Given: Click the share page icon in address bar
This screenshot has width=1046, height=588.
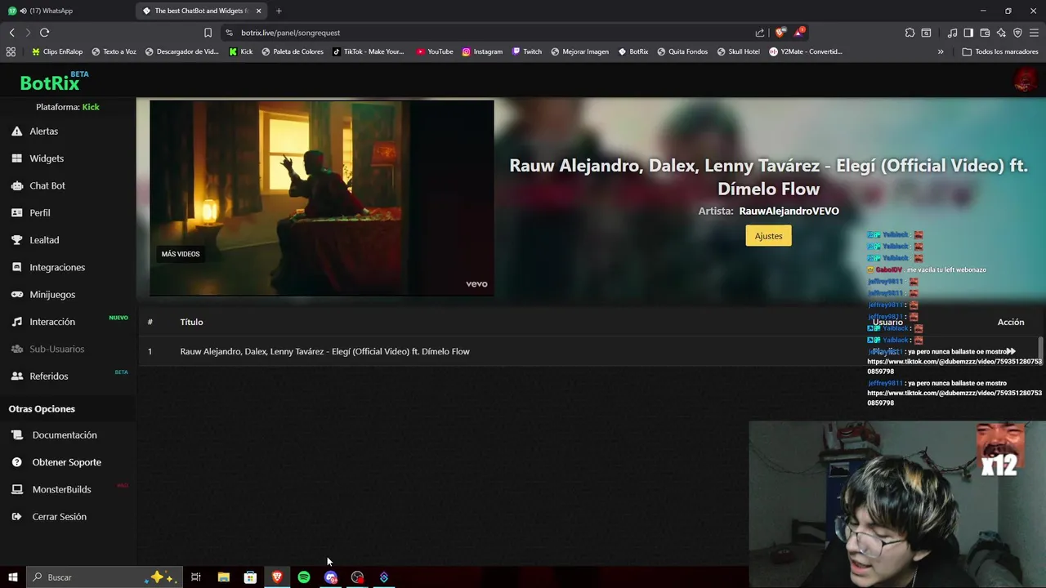Looking at the screenshot, I should [x=760, y=33].
